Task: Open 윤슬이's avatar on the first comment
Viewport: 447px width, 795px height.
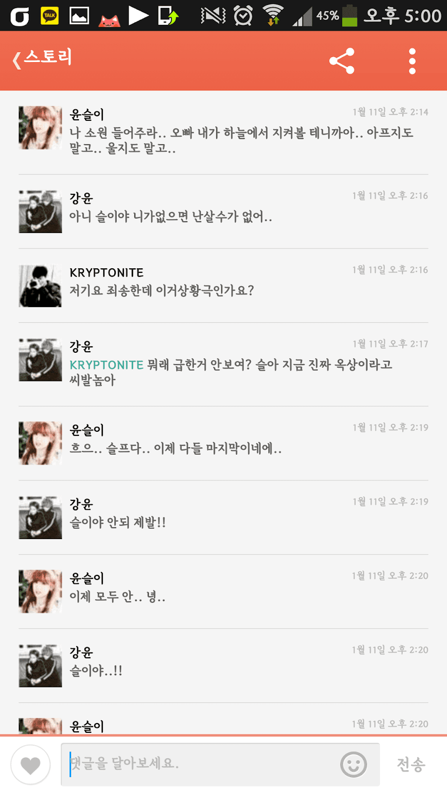Action: pos(40,128)
